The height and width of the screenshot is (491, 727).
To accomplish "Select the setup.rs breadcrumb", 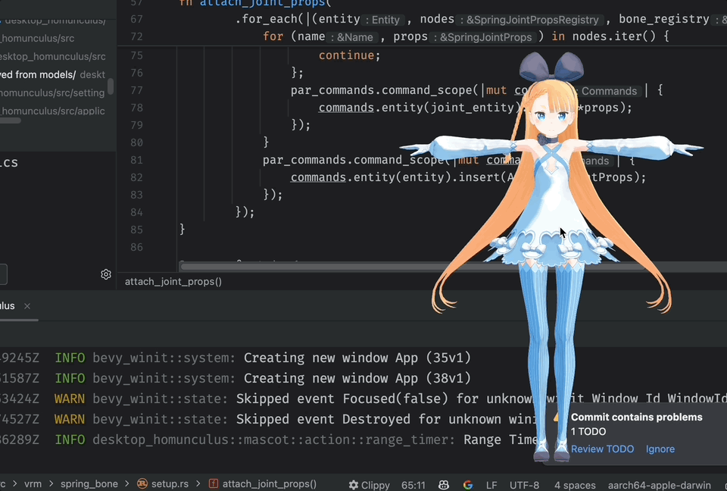I will tap(170, 483).
